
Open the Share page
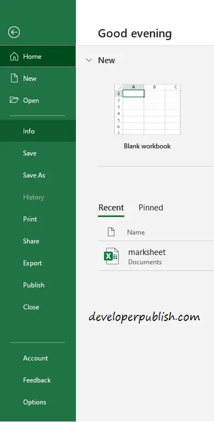point(38,241)
